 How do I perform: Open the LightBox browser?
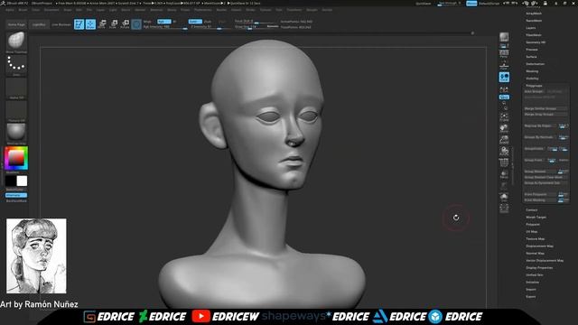tap(39, 24)
